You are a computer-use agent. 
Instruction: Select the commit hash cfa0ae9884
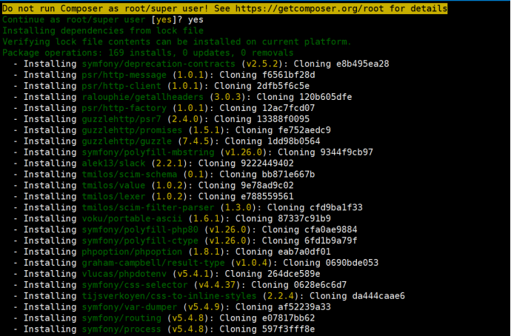point(331,230)
